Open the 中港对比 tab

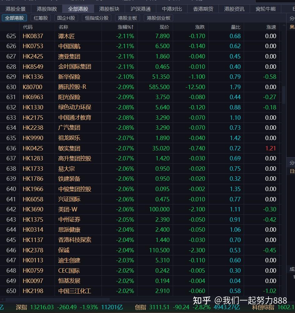172,9
